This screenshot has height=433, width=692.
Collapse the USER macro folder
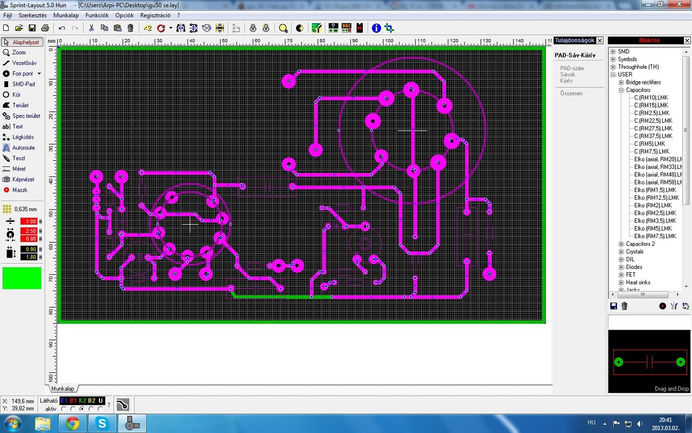click(613, 75)
